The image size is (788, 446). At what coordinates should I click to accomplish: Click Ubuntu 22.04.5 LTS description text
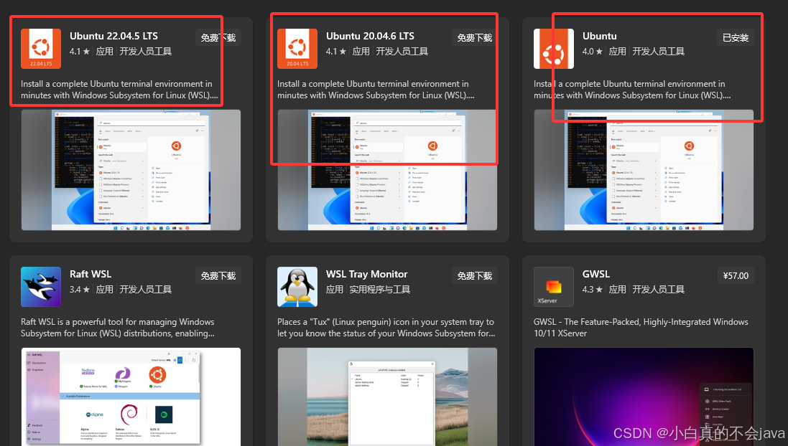[x=120, y=90]
